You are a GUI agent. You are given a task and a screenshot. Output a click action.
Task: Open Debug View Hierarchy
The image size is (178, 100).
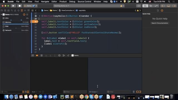(x=59, y=56)
